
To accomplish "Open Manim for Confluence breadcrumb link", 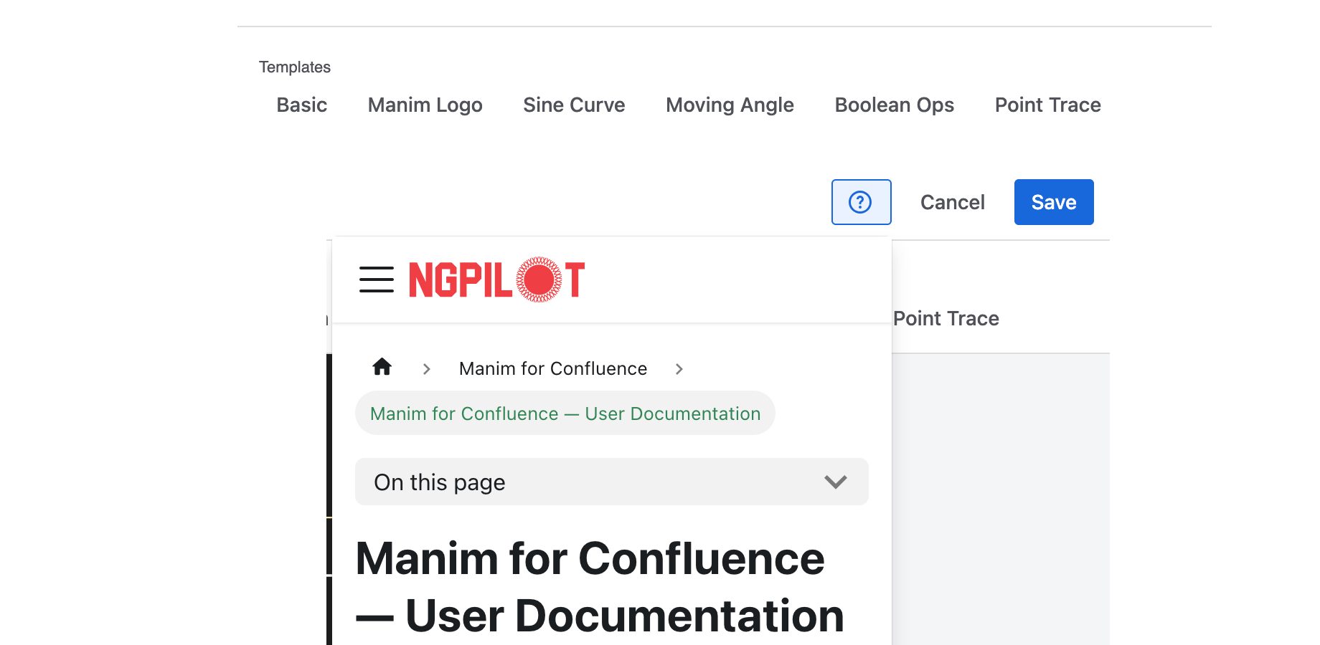I will (553, 368).
